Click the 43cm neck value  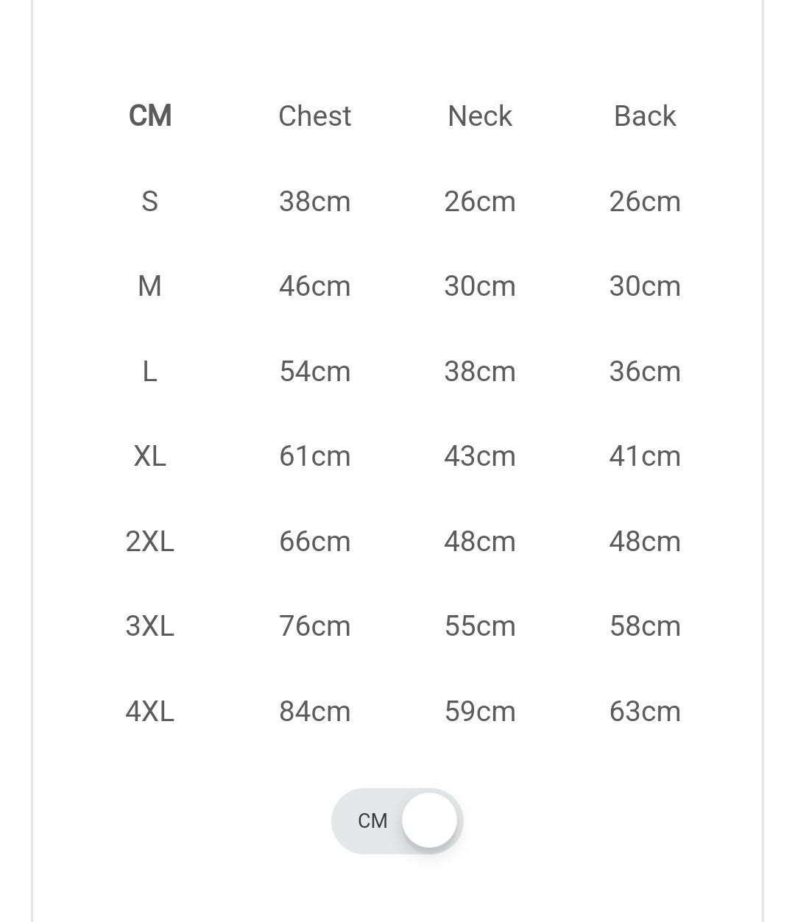pyautogui.click(x=479, y=456)
